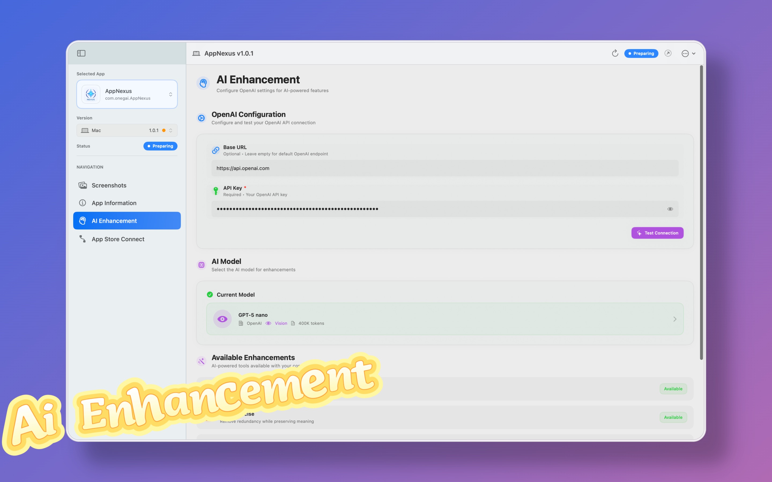Click the AppNexus app logo thumbnail
The image size is (772, 482).
(91, 94)
